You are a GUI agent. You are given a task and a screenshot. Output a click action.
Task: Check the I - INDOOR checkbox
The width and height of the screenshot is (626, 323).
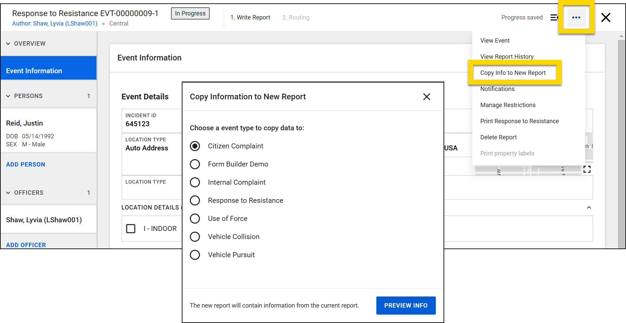131,229
